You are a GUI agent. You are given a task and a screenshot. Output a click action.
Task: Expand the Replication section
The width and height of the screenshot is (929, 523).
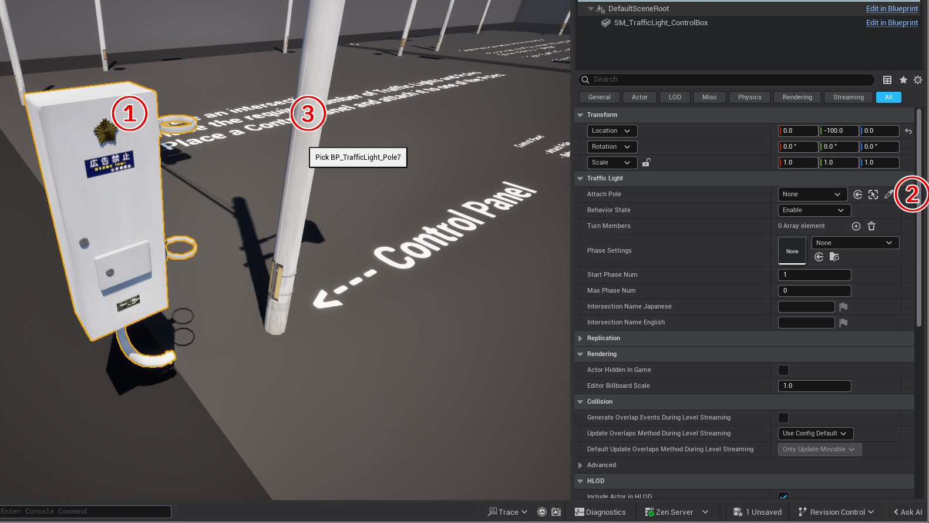click(x=580, y=338)
